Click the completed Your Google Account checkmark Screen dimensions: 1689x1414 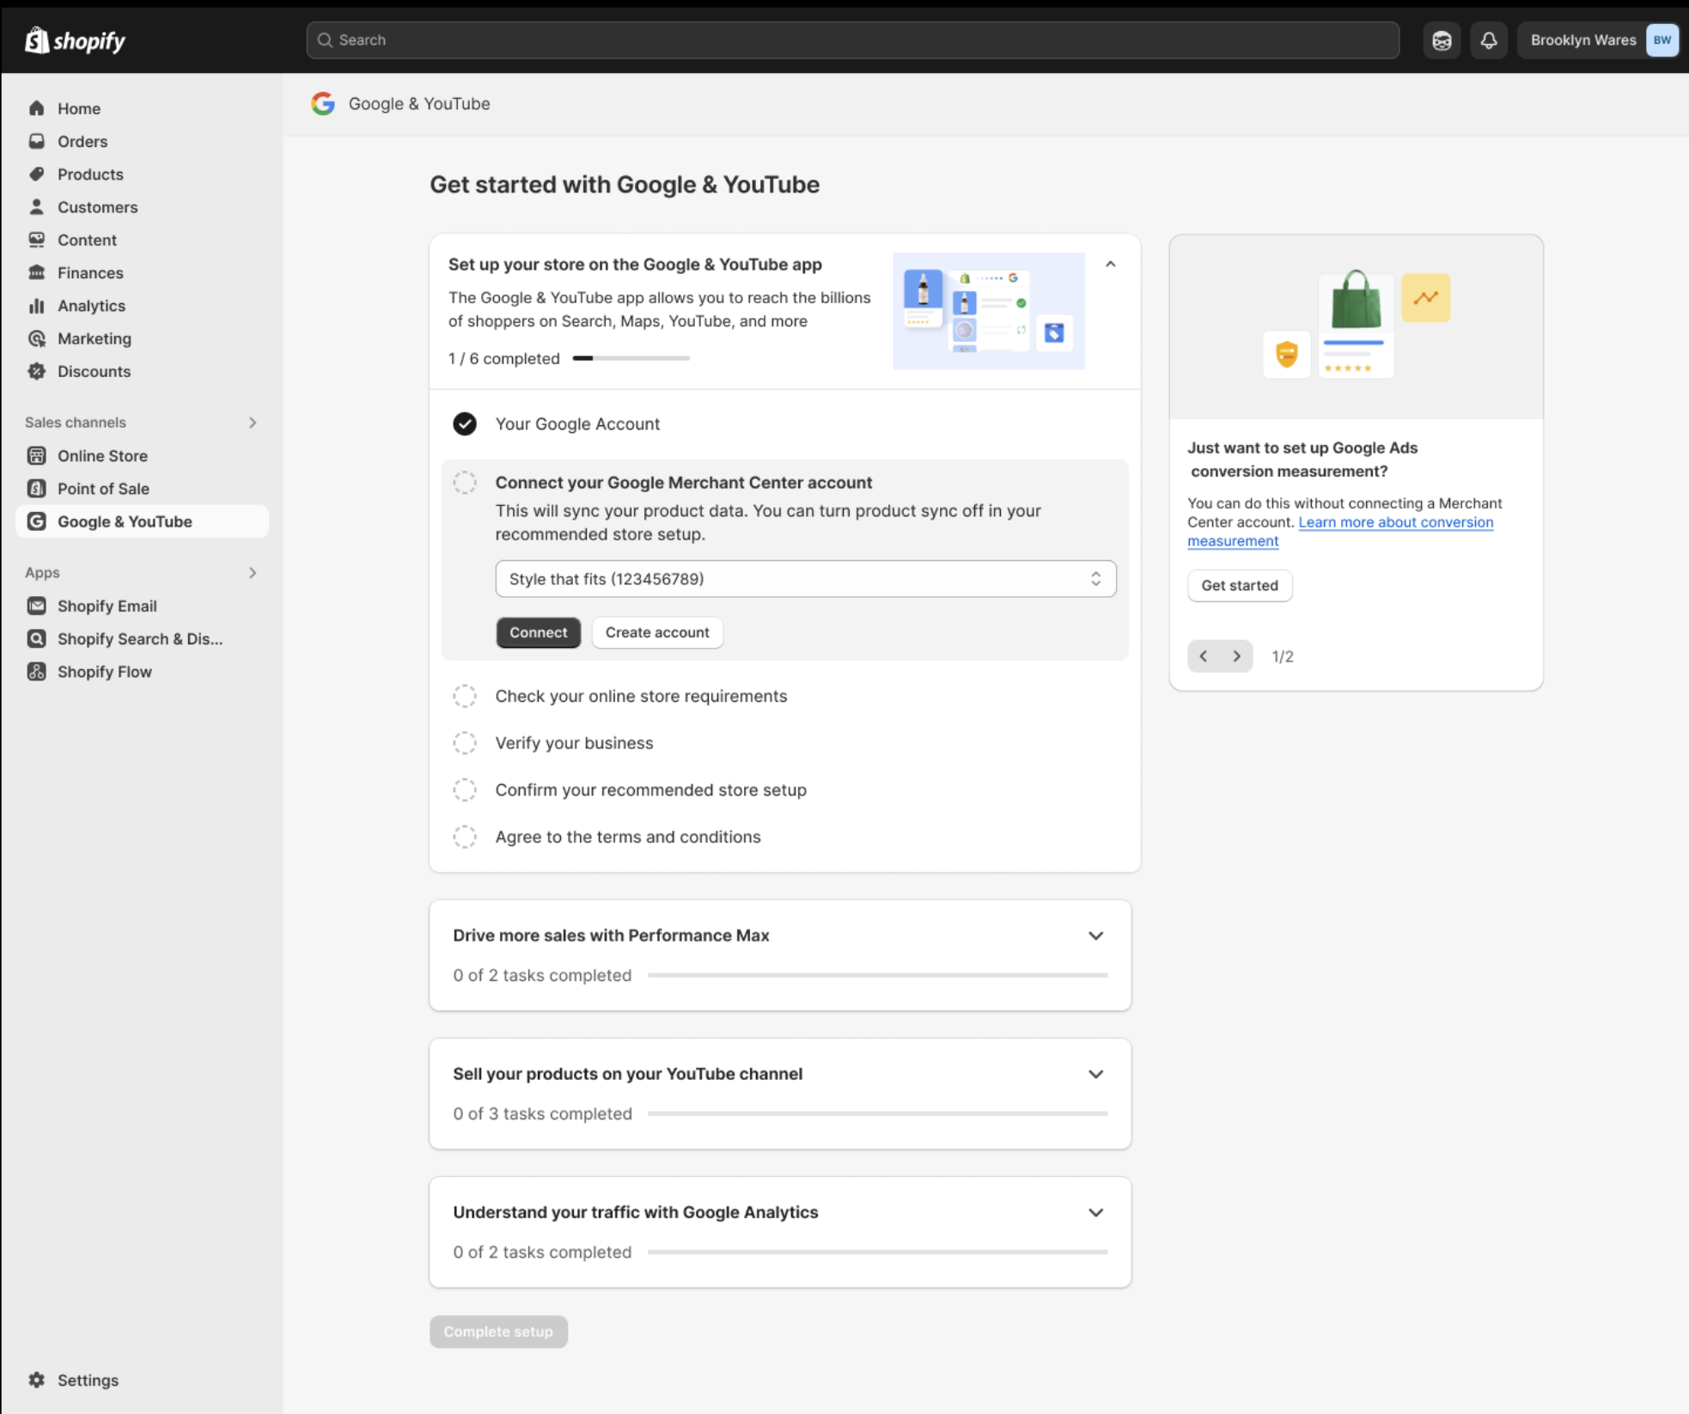(x=465, y=424)
